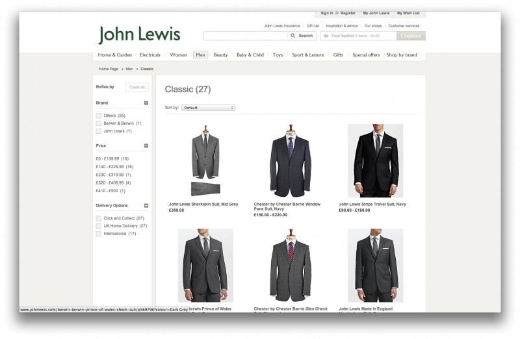The height and width of the screenshot is (339, 520).
Task: Open the Special offers menu
Action: [x=366, y=55]
